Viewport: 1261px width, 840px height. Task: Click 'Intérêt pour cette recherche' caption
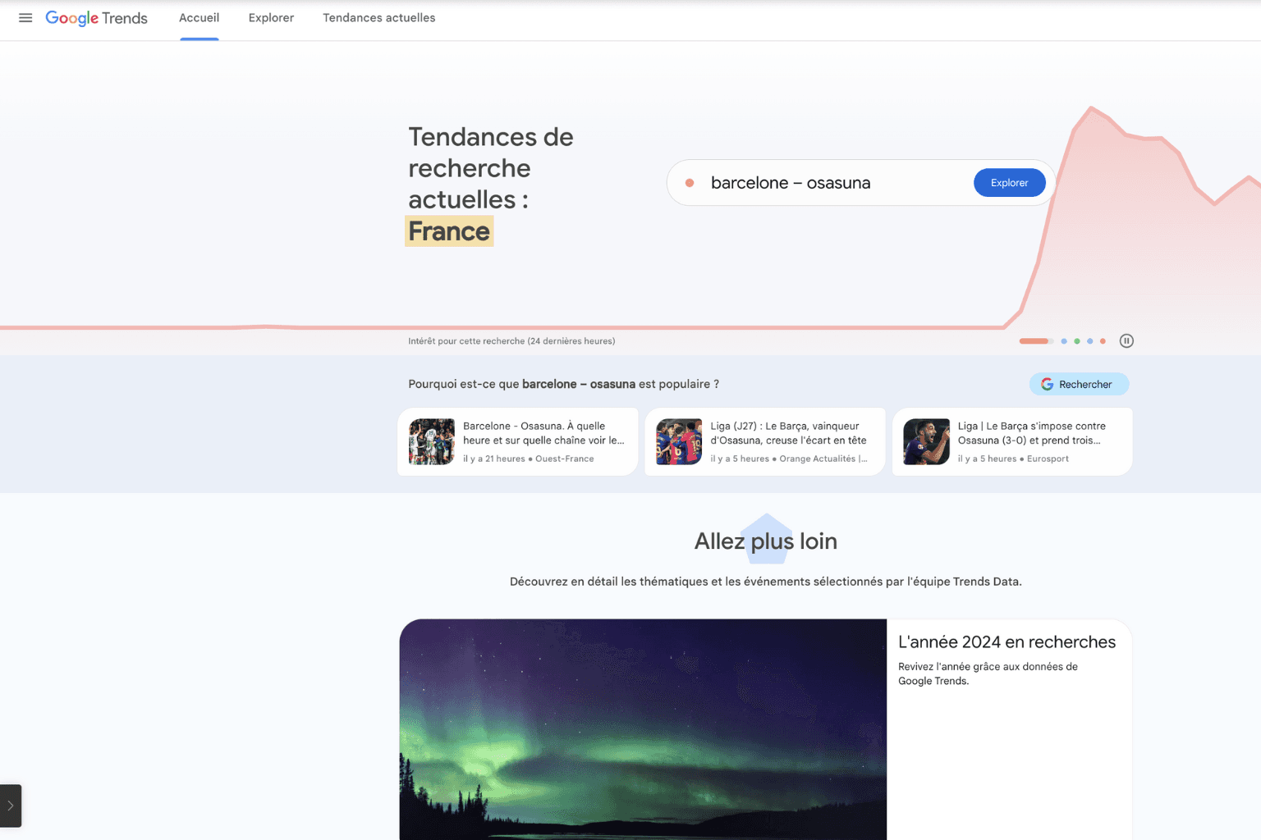(x=511, y=341)
